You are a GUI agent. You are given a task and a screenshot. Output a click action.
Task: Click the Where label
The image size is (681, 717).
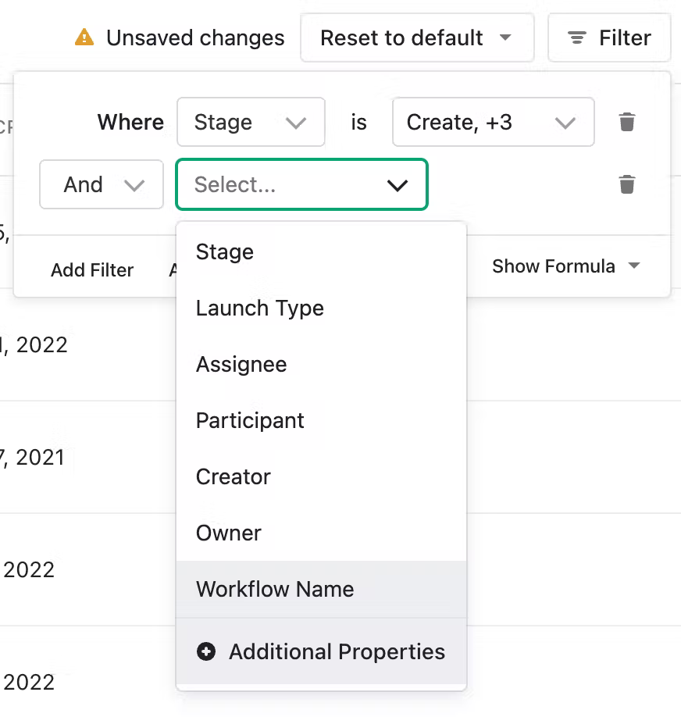coord(130,122)
